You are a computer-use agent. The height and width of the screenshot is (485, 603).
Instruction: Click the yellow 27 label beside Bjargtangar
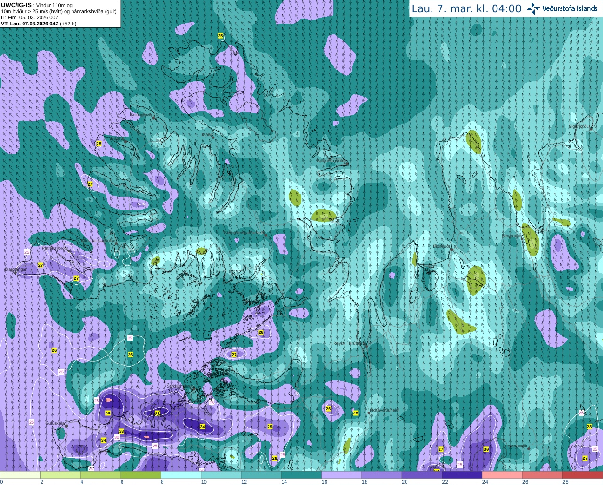click(41, 265)
